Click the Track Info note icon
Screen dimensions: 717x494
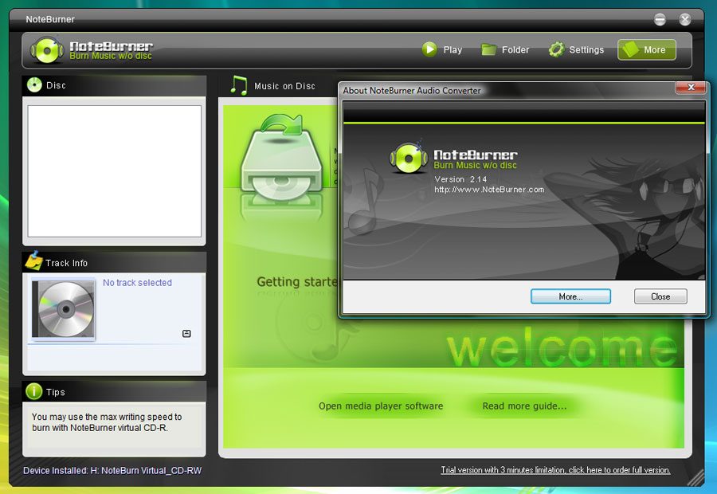click(33, 261)
